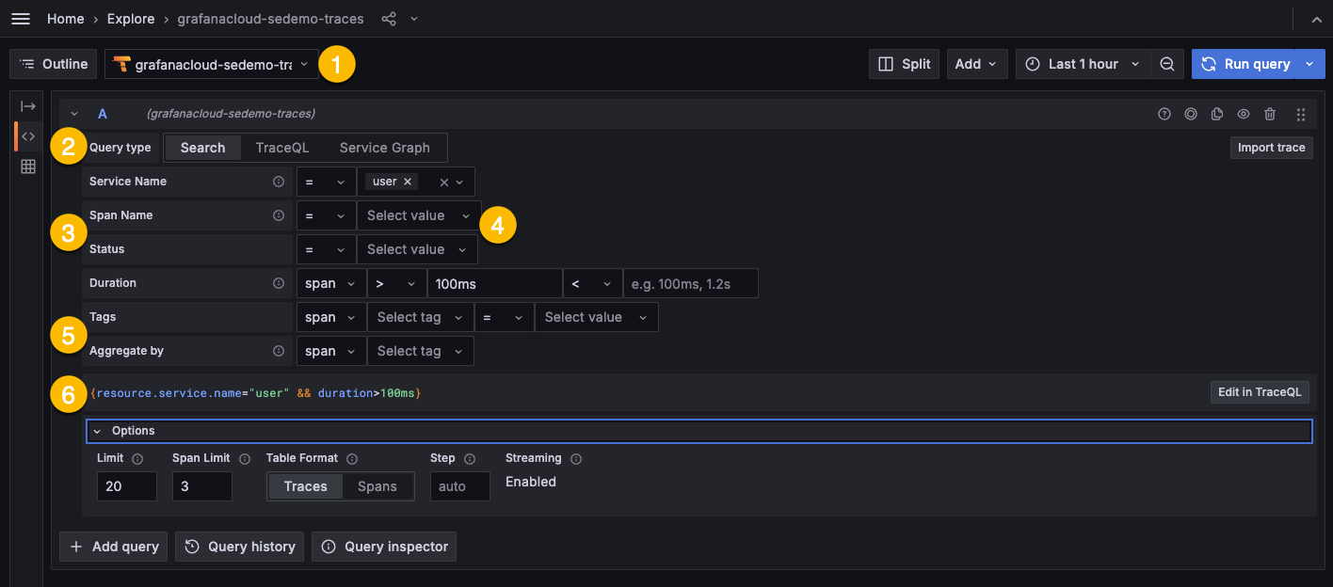The width and height of the screenshot is (1333, 587).
Task: Click the Span Limit field showing 3
Action: pos(201,486)
